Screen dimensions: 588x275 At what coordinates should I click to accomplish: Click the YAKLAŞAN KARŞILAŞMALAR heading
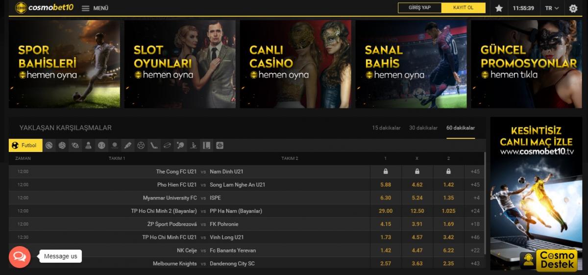pyautogui.click(x=66, y=128)
